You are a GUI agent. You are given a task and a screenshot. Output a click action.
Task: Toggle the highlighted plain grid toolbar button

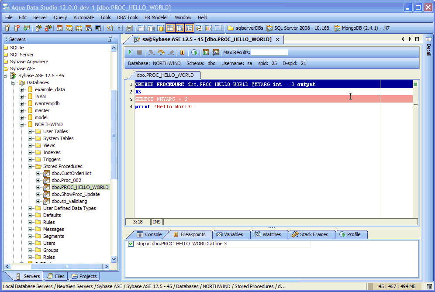(170, 28)
